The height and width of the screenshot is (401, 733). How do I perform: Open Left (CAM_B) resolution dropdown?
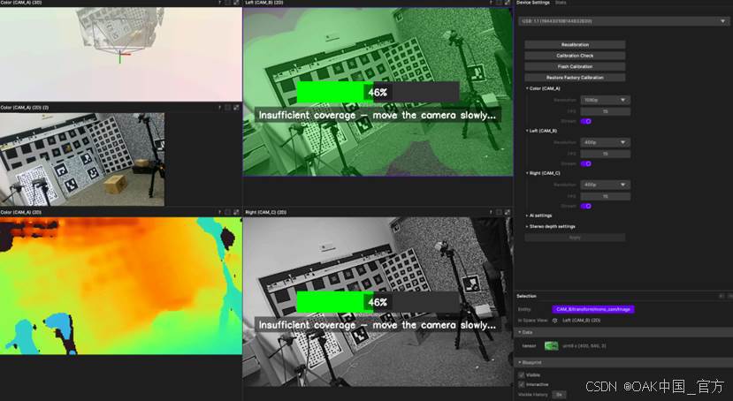[605, 142]
